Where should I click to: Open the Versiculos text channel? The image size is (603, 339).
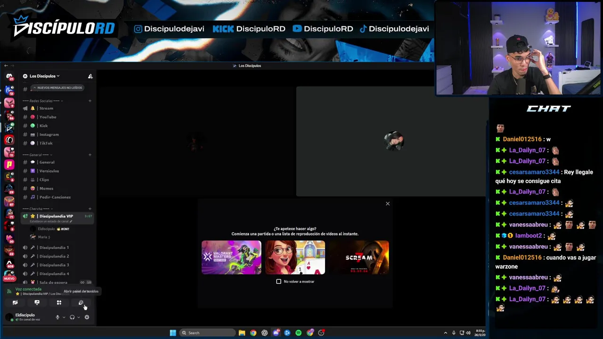pos(57,171)
